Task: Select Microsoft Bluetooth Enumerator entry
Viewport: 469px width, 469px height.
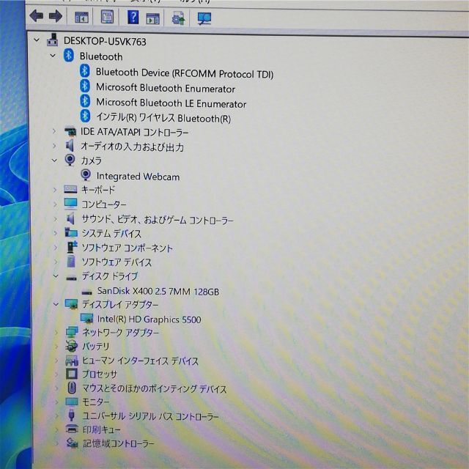Action: point(165,88)
